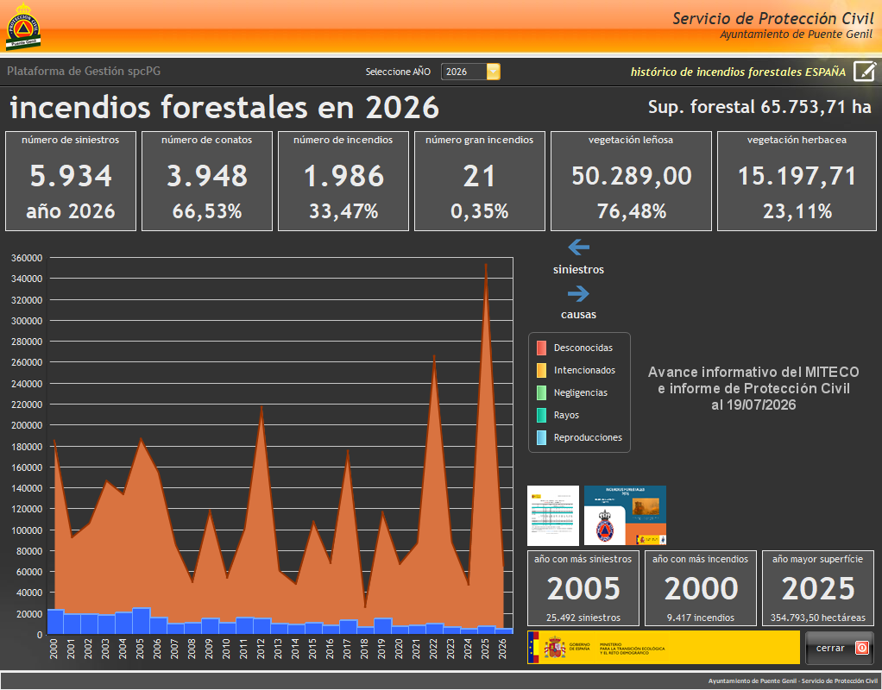Screen dimensions: 882x690
Task: Click the Plataforma de Gestión spcPG text
Action: point(84,72)
